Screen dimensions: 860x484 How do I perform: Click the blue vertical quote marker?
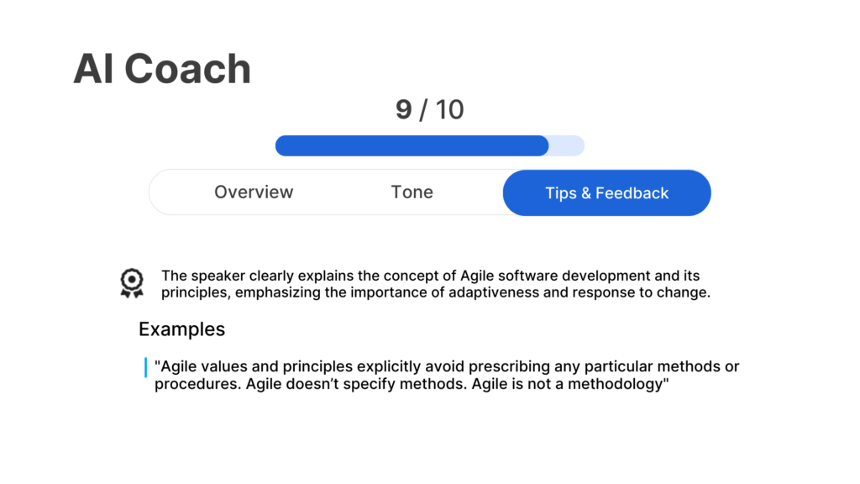point(146,367)
